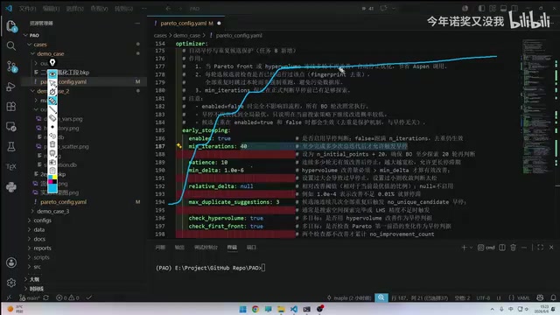Open the Python extension view
The height and width of the screenshot is (315, 560).
11,186
